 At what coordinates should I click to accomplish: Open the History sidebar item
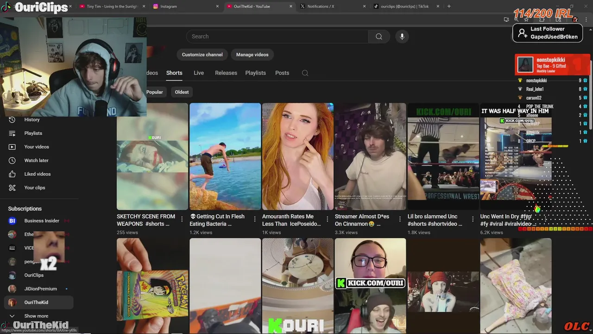click(x=39, y=120)
